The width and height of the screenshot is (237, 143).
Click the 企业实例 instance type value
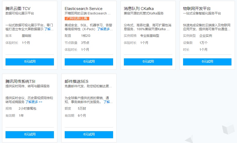pyautogui.click(x=205, y=36)
